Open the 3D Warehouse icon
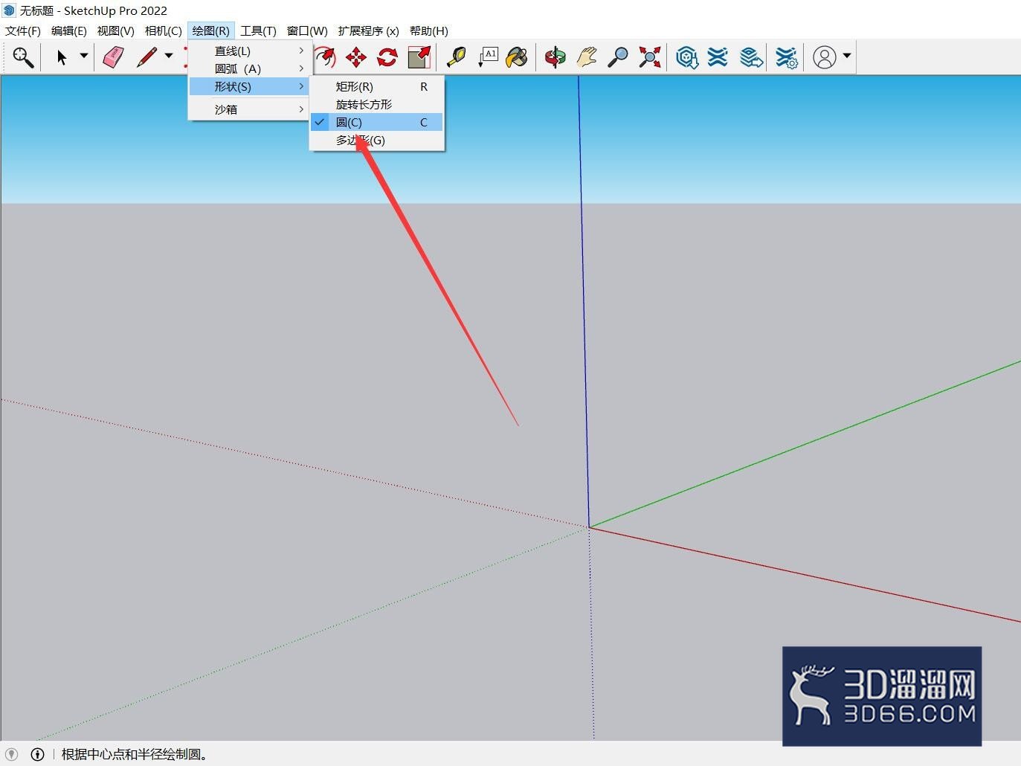This screenshot has height=766, width=1021. pyautogui.click(x=687, y=57)
